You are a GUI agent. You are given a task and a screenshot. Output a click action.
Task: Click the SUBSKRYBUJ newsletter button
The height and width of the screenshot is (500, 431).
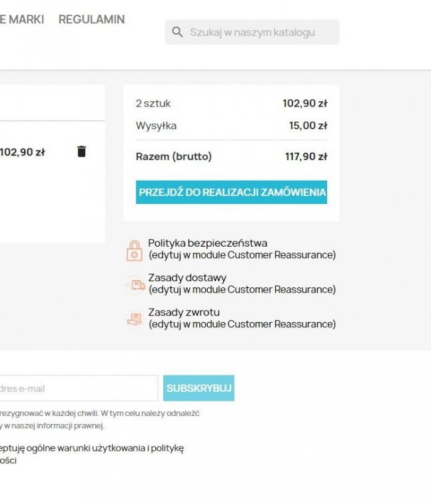199,388
